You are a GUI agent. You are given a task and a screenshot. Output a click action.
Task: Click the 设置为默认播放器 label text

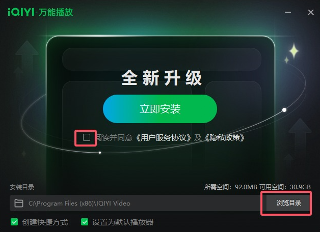123,222
